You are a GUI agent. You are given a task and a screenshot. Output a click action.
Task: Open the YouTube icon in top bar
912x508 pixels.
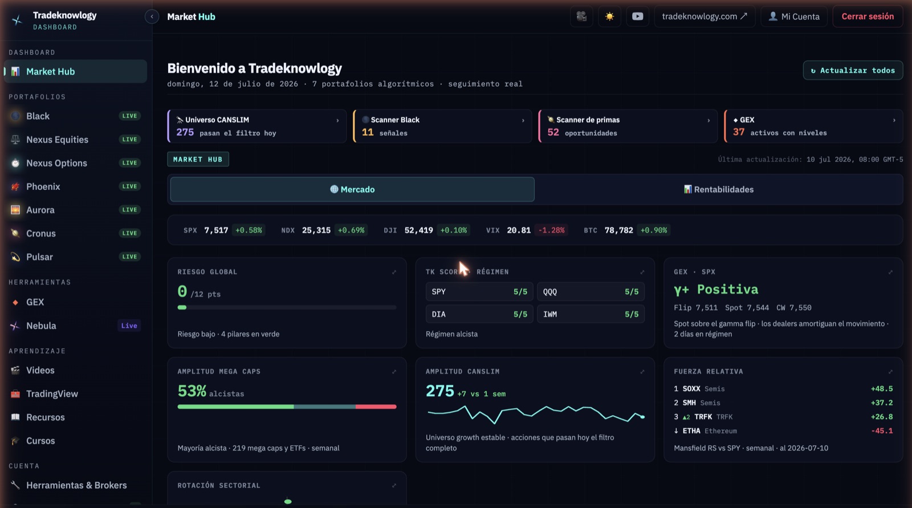point(637,17)
